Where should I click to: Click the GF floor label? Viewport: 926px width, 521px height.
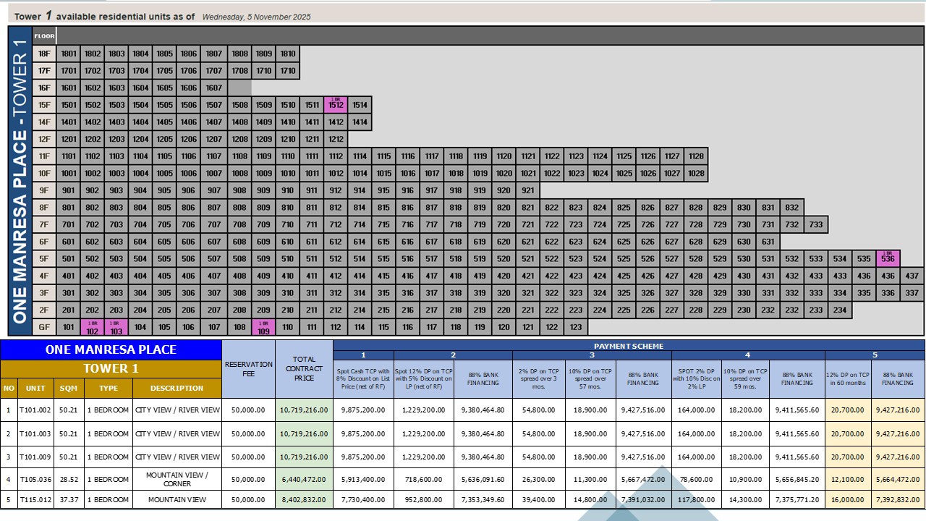[x=44, y=327]
